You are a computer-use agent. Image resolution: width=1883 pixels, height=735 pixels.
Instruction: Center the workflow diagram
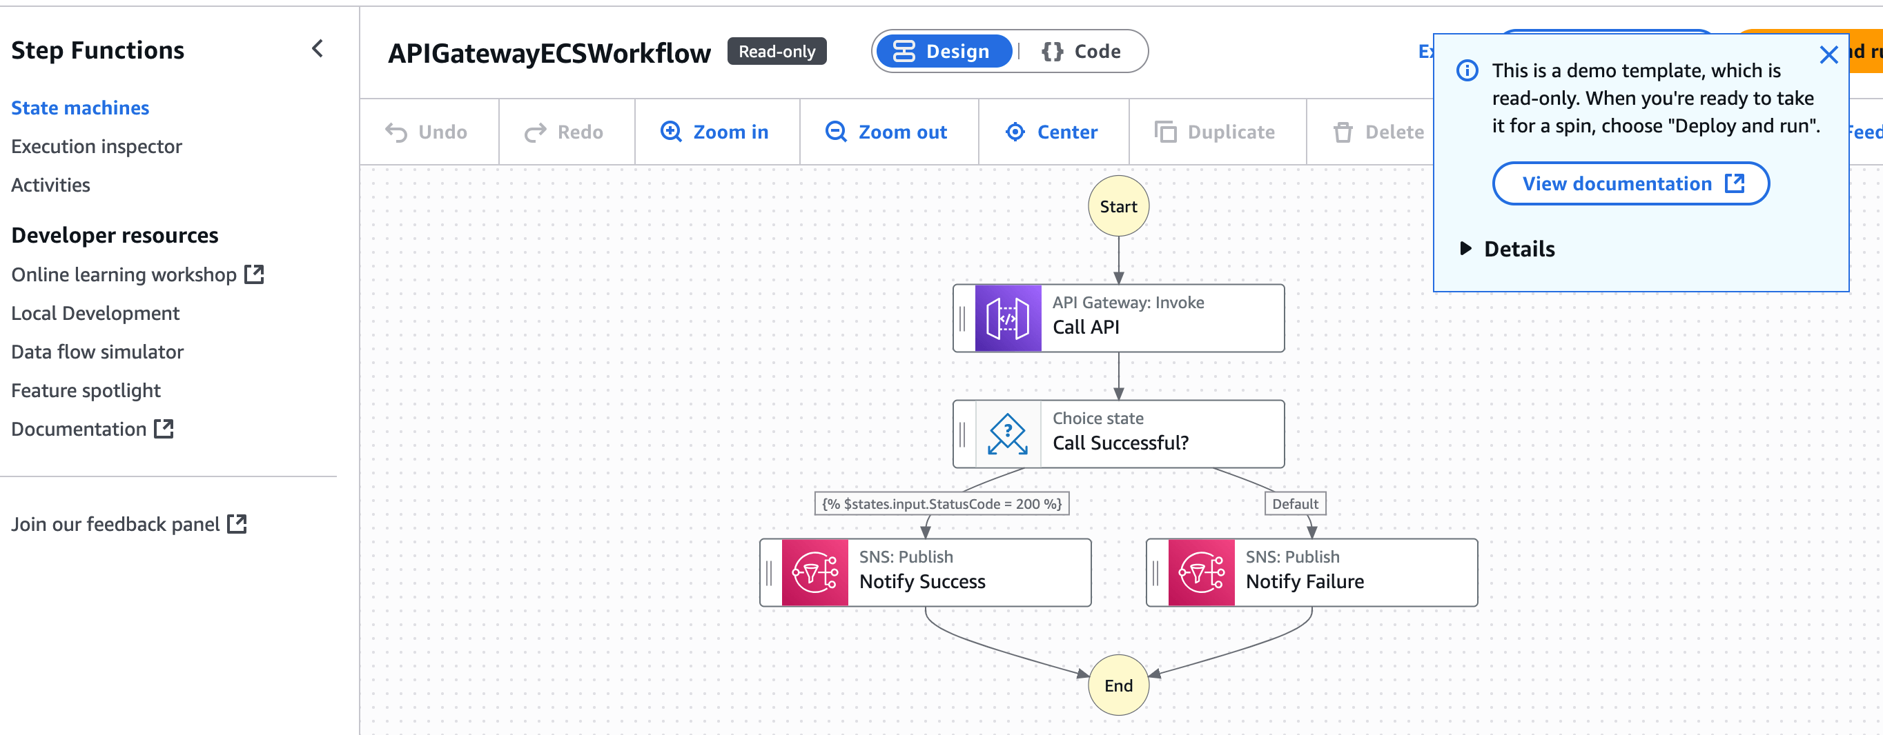tap(1052, 132)
